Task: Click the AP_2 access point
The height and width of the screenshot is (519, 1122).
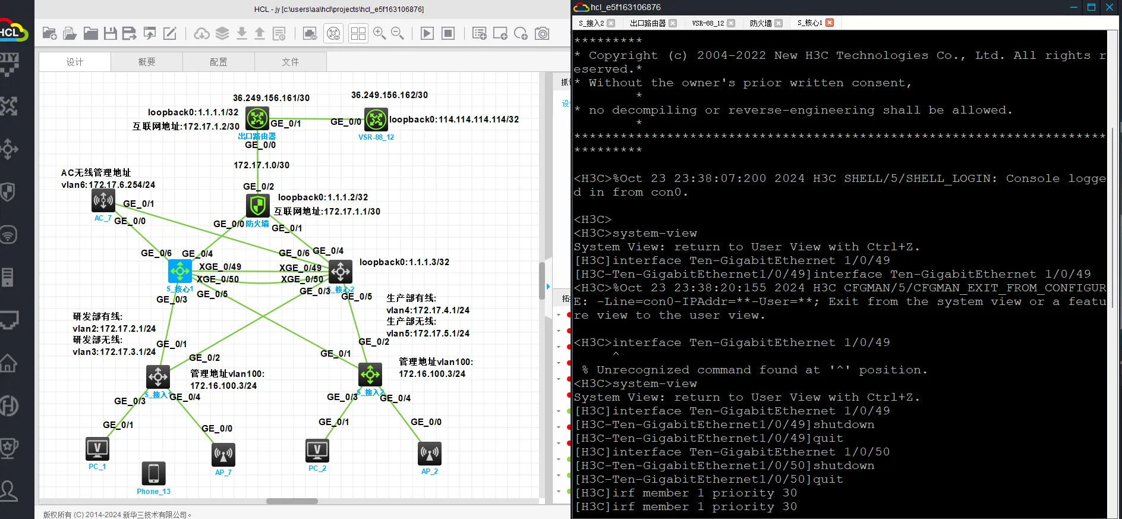Action: [x=430, y=454]
